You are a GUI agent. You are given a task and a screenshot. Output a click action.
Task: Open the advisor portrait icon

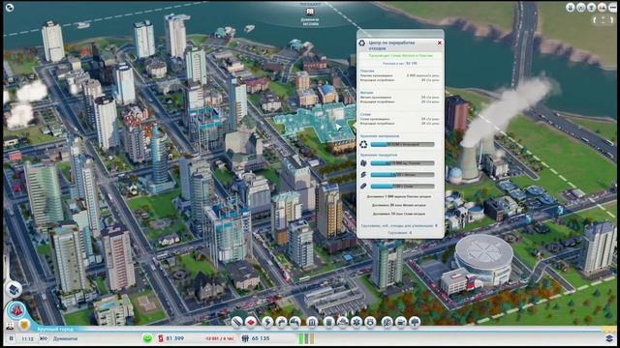pyautogui.click(x=10, y=326)
